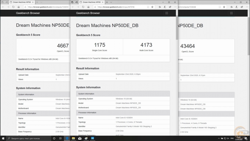Refresh the middle Edge window page
Viewport: 250px width, 141px height.
pos(83,7)
